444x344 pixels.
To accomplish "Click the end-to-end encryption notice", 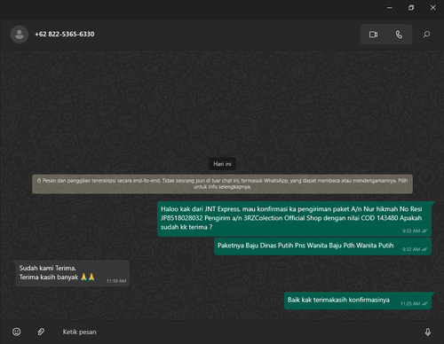I will coord(222,184).
